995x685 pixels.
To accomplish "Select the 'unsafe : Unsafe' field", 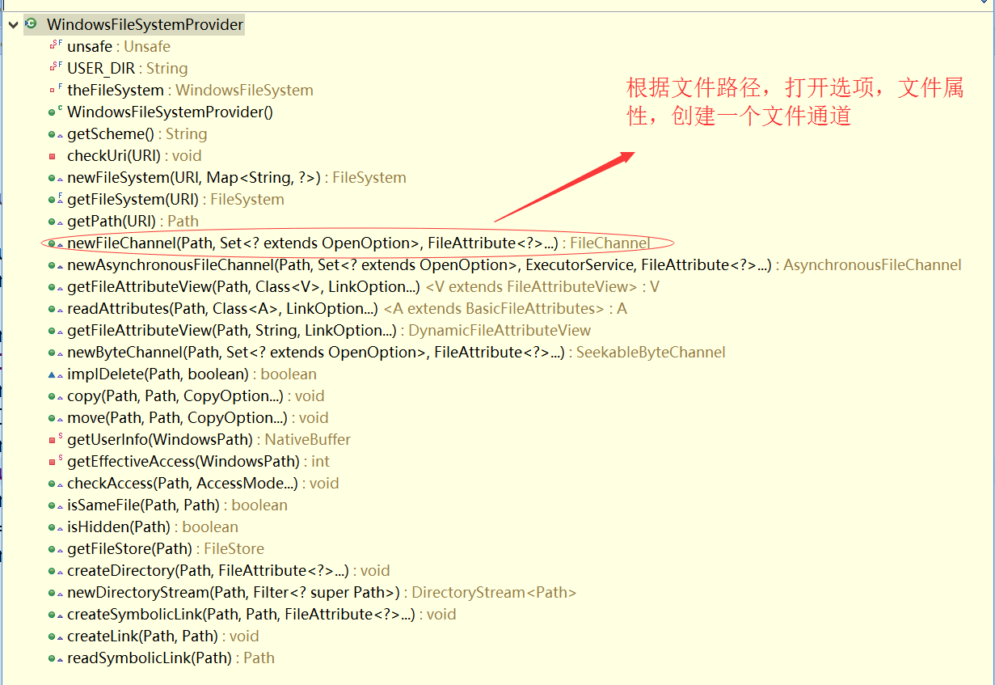I will pyautogui.click(x=119, y=47).
